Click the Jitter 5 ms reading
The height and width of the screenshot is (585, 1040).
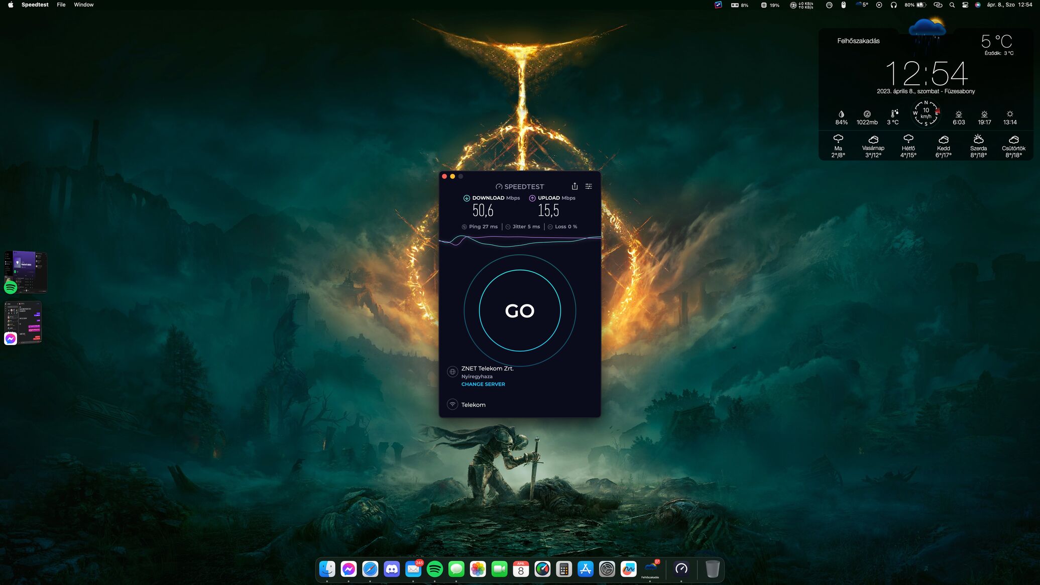click(x=523, y=226)
